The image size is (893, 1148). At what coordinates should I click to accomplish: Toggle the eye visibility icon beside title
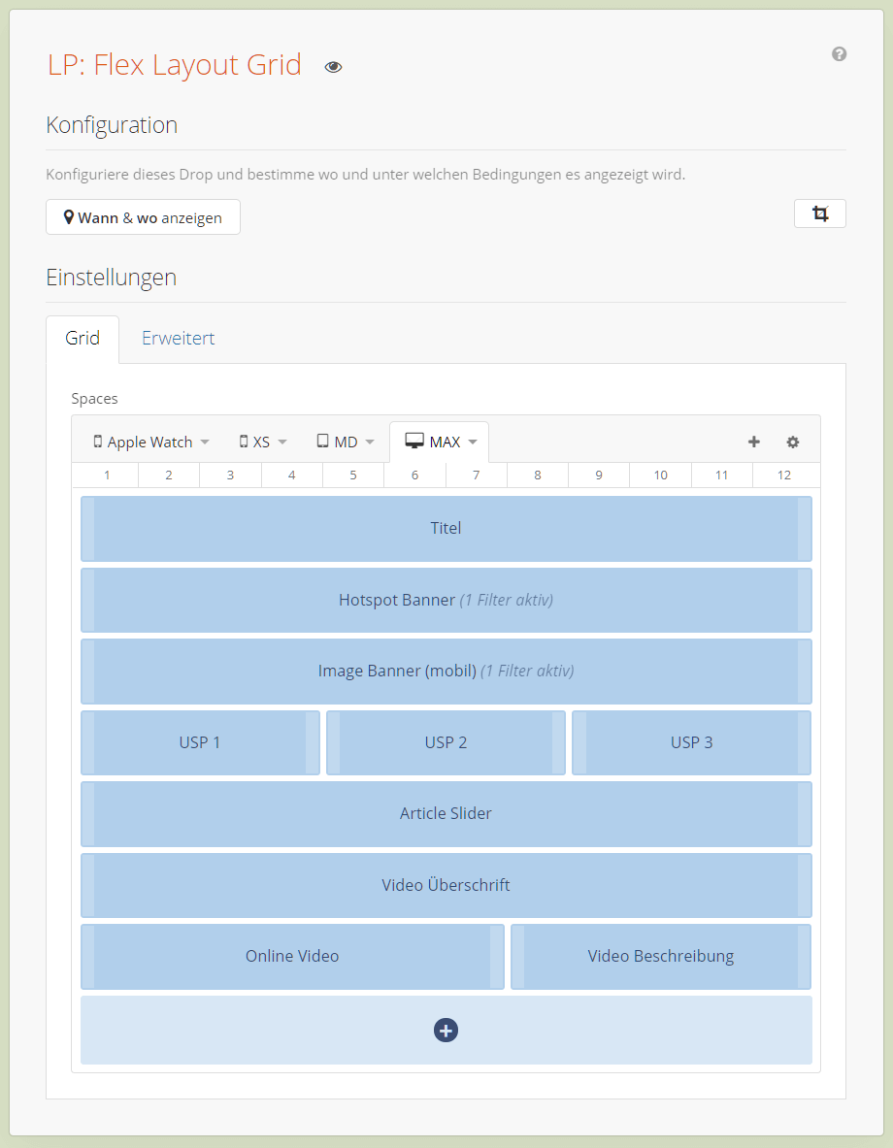point(333,67)
